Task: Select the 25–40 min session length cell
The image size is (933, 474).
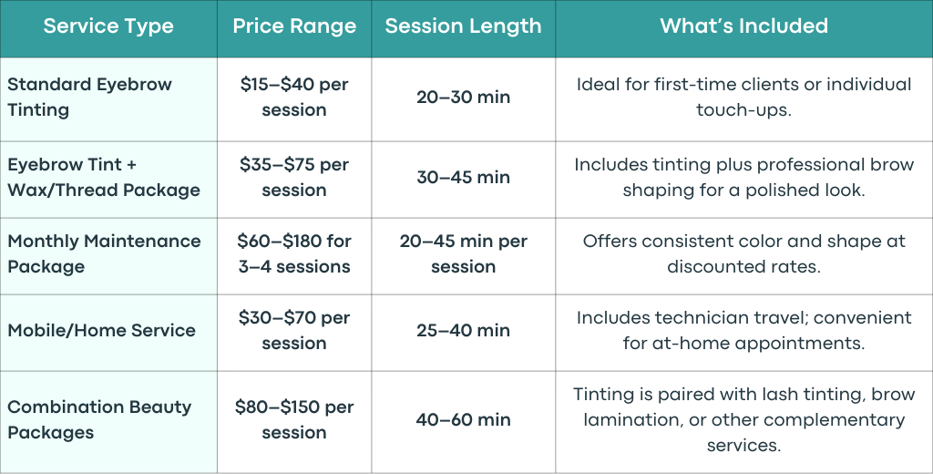Action: (x=464, y=331)
